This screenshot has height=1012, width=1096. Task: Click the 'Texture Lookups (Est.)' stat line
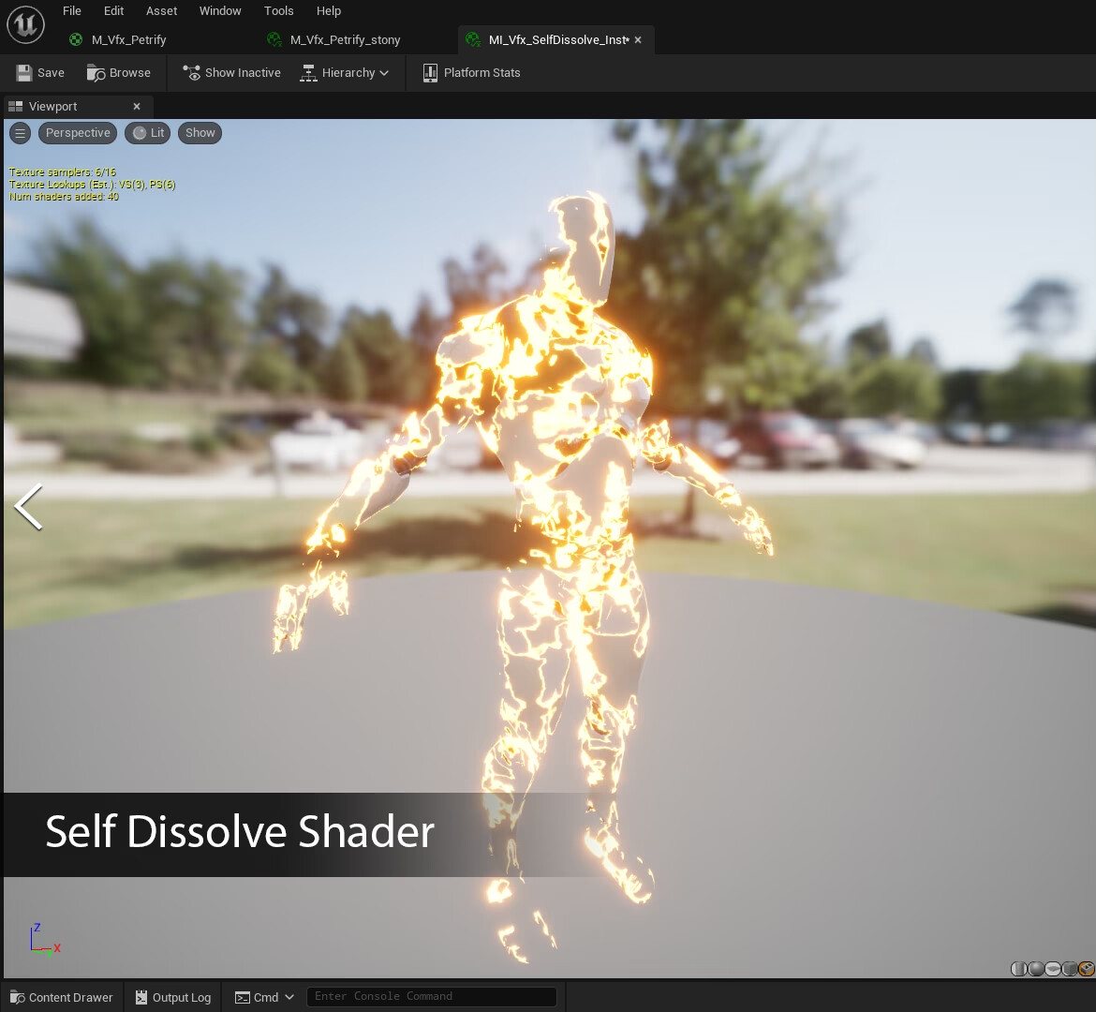92,184
